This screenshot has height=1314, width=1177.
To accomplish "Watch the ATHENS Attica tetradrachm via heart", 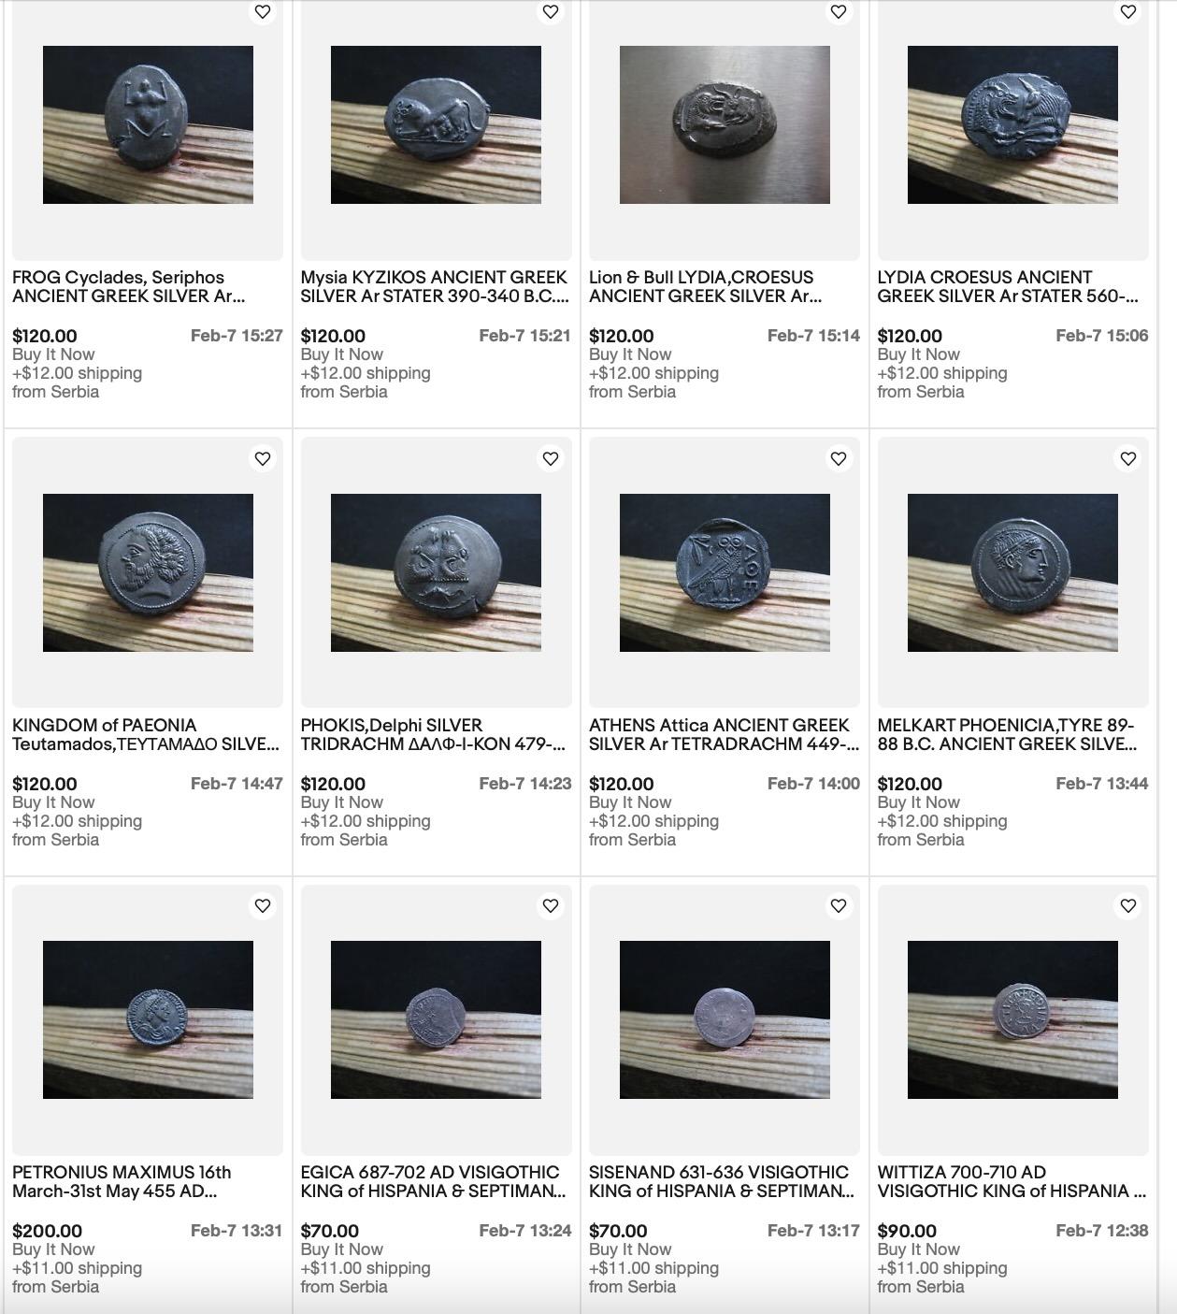I will pos(839,459).
